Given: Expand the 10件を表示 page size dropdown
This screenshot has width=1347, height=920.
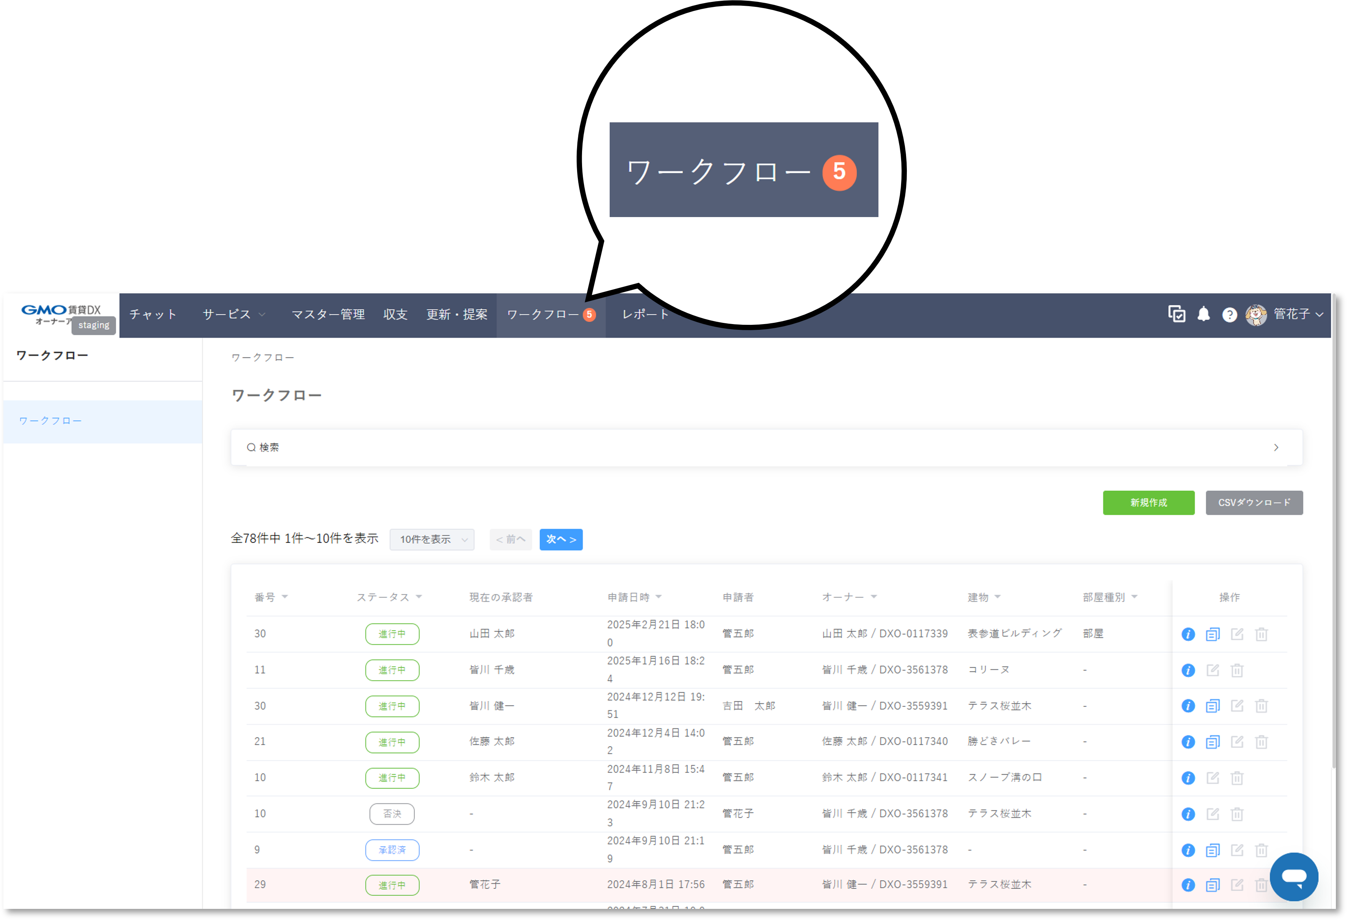Looking at the screenshot, I should 432,539.
